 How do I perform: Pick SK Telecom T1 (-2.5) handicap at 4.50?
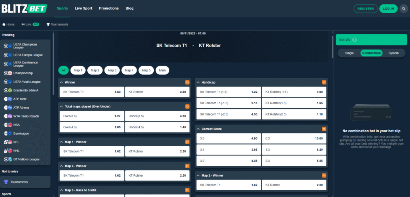pyautogui.click(x=229, y=114)
